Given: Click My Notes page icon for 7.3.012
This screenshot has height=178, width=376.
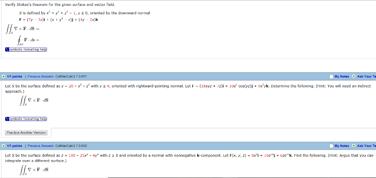Looking at the screenshot, I should 332,146.
